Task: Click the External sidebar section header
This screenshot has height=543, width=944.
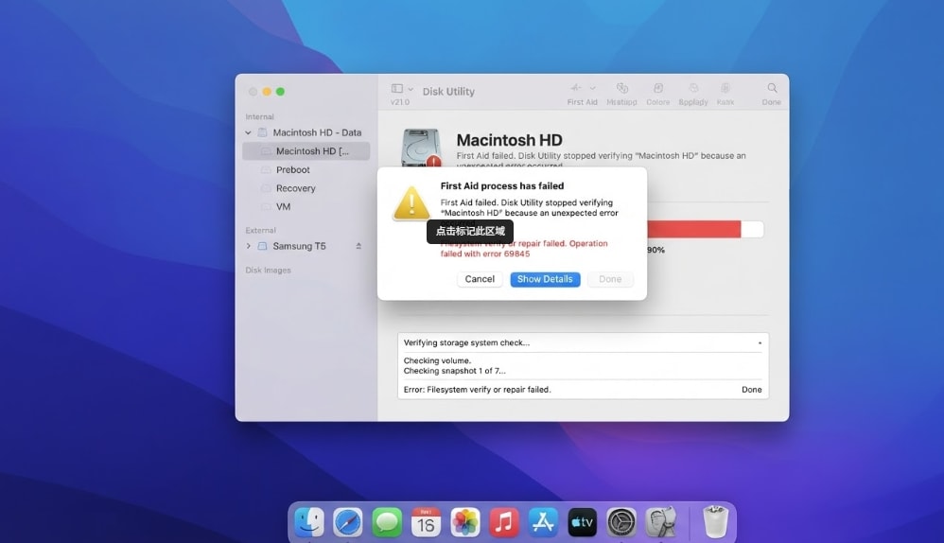Action: [261, 231]
